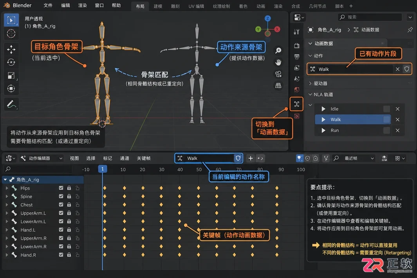
Task: Open the 编辑 menu
Action: 65,5
